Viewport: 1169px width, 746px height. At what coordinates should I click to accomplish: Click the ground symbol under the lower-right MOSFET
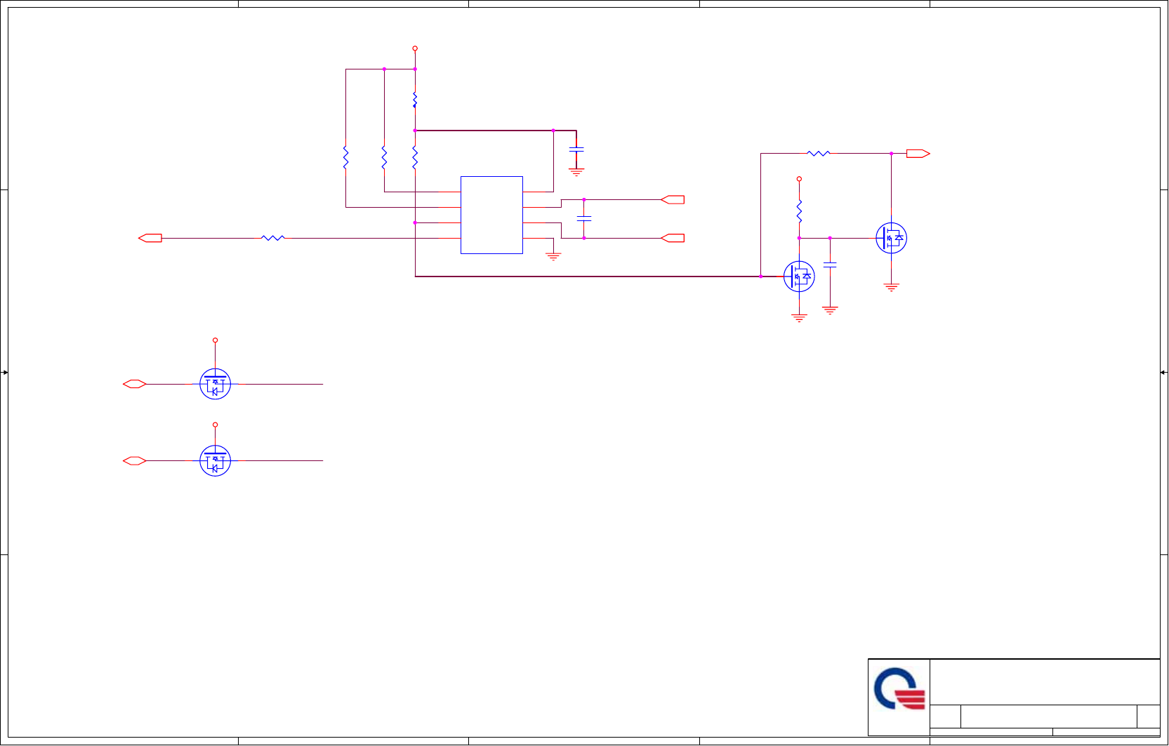click(799, 318)
